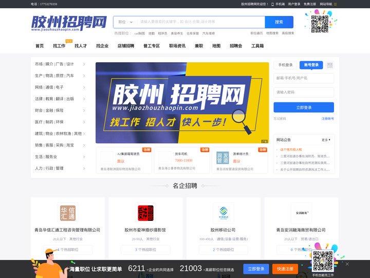Click the 爱神婚纱摄影馆 red logo
Image resolution: width=370 pixels, height=278 pixels.
point(145,213)
